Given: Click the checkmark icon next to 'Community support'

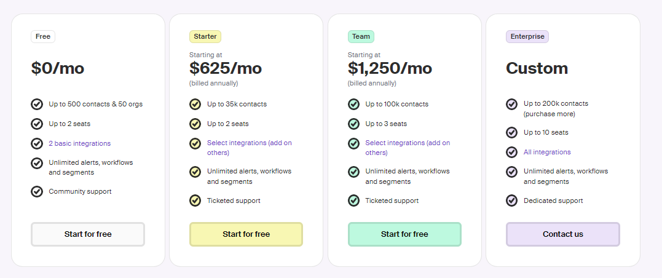Looking at the screenshot, I should (37, 191).
